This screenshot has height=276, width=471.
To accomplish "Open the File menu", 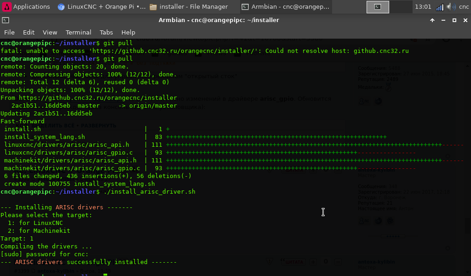I will pyautogui.click(x=9, y=32).
